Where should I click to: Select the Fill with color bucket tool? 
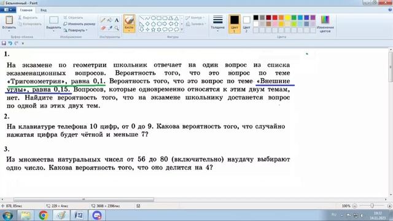coord(110,20)
